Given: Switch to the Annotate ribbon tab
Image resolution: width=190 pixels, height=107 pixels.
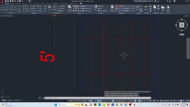Looking at the screenshot, I should tap(18, 4).
